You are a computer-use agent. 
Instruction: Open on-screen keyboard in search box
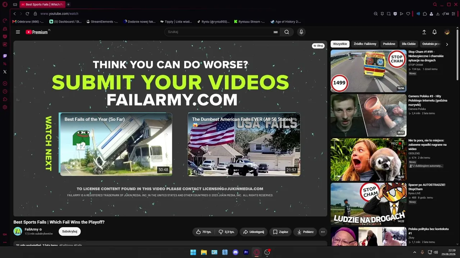pyautogui.click(x=276, y=32)
